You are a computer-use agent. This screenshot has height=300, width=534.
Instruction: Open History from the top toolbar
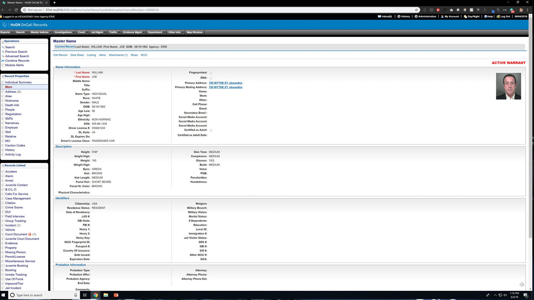pos(404,16)
